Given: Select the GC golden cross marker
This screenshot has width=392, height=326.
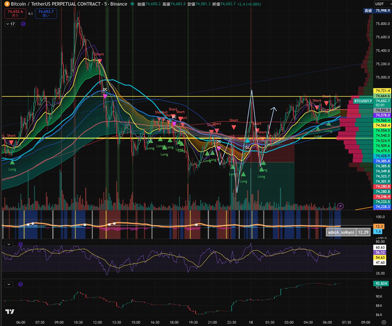Looking at the screenshot, I should pos(248,147).
